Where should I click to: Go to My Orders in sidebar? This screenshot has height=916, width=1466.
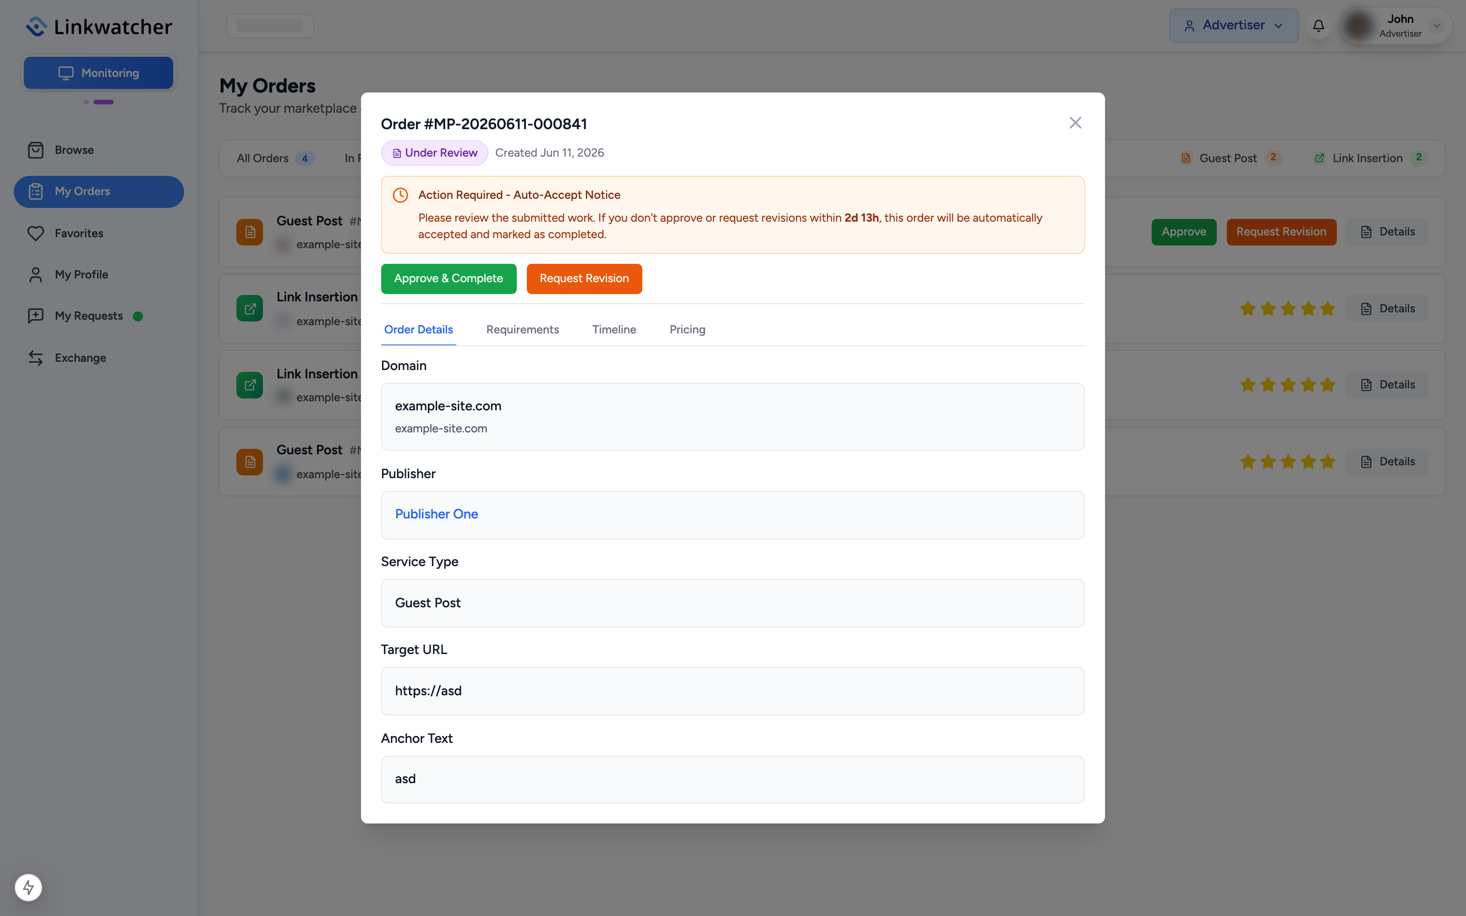pyautogui.click(x=99, y=191)
